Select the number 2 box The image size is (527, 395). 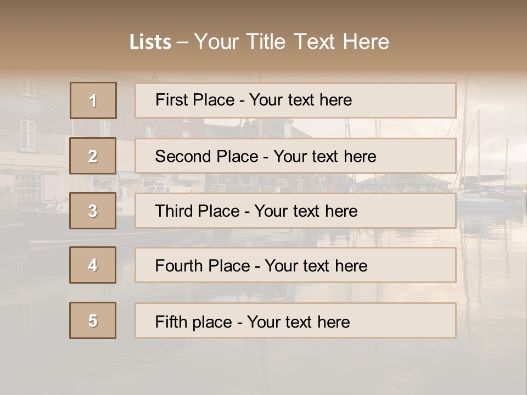(93, 156)
